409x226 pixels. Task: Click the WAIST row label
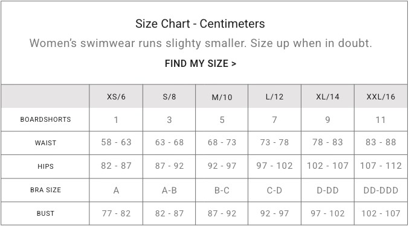(x=45, y=143)
